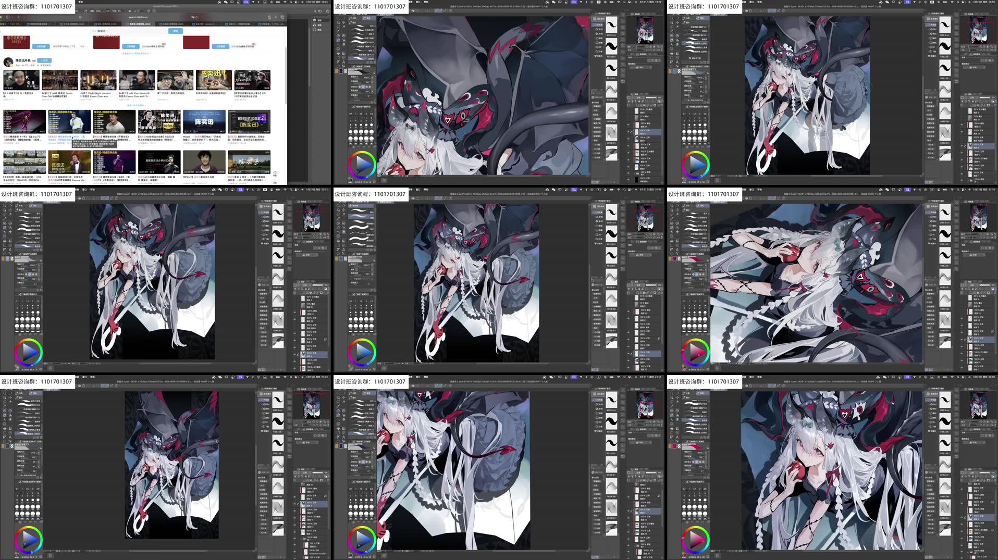Toggle eye of highlighted layer in bat-wing close-up
Screen dimensions: 998x560
coord(628,132)
